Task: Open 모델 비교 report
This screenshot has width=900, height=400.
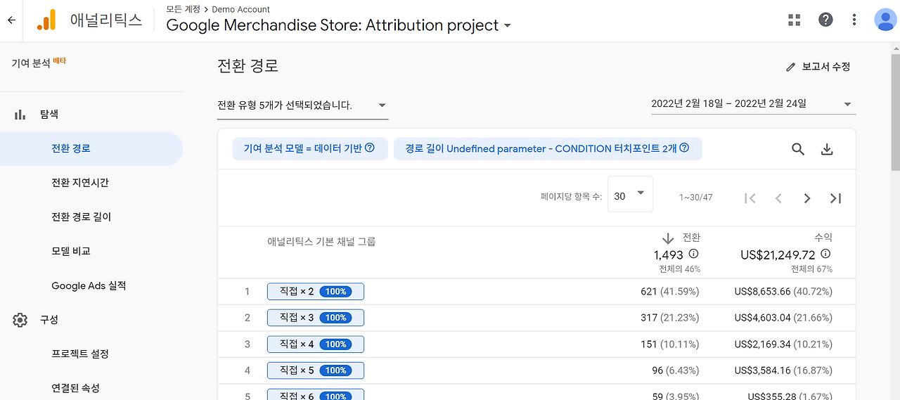Action: click(71, 251)
